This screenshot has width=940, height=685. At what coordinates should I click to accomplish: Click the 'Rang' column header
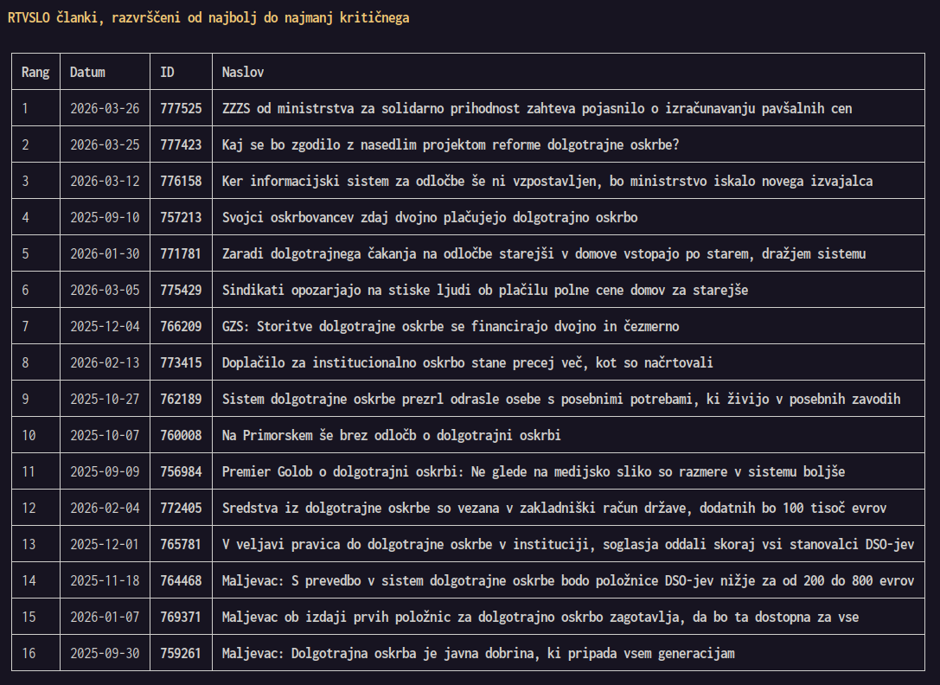[35, 72]
